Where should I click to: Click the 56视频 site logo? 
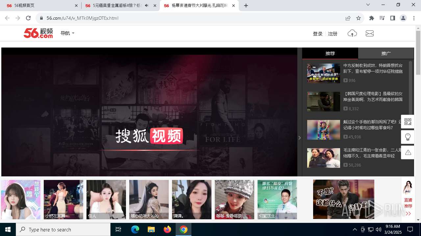click(38, 33)
